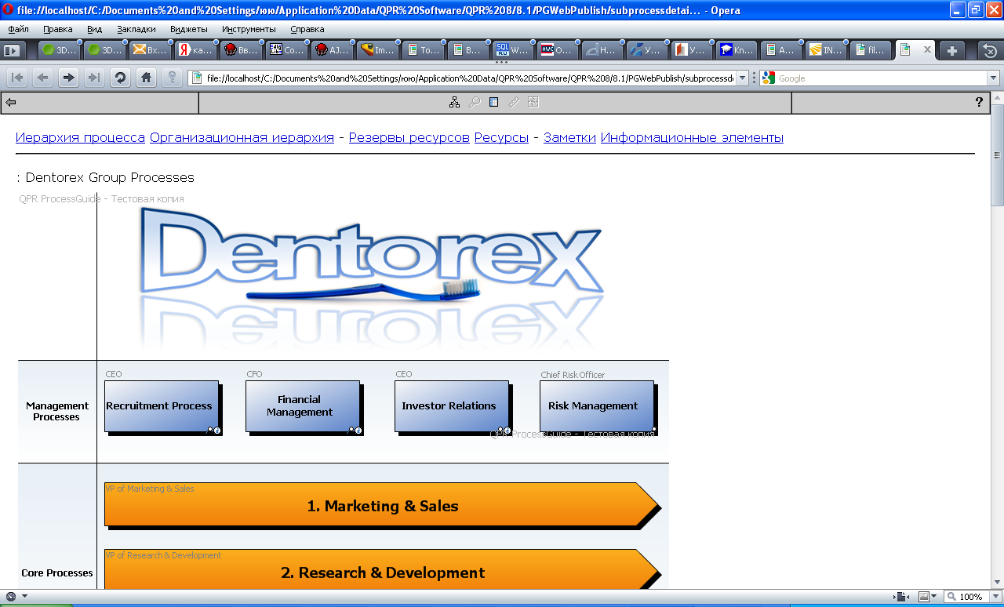This screenshot has width=1004, height=607.
Task: Click the details page icon in QPR toolbar
Action: point(494,102)
